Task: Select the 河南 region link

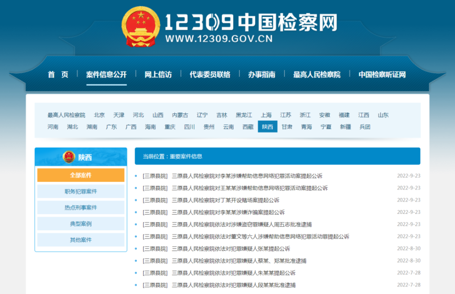Action: click(x=53, y=127)
